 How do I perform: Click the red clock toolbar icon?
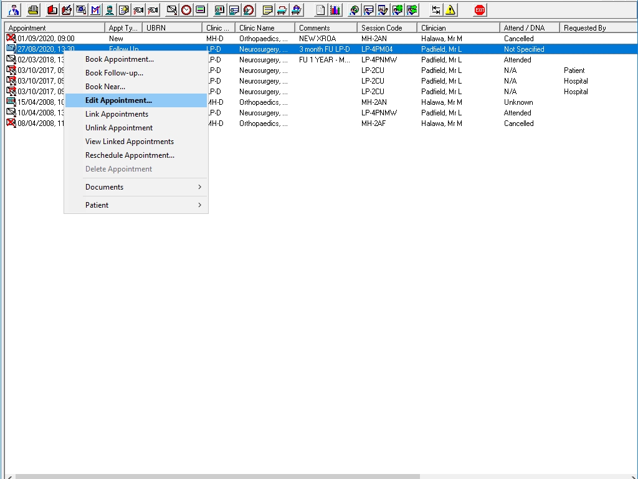point(186,10)
